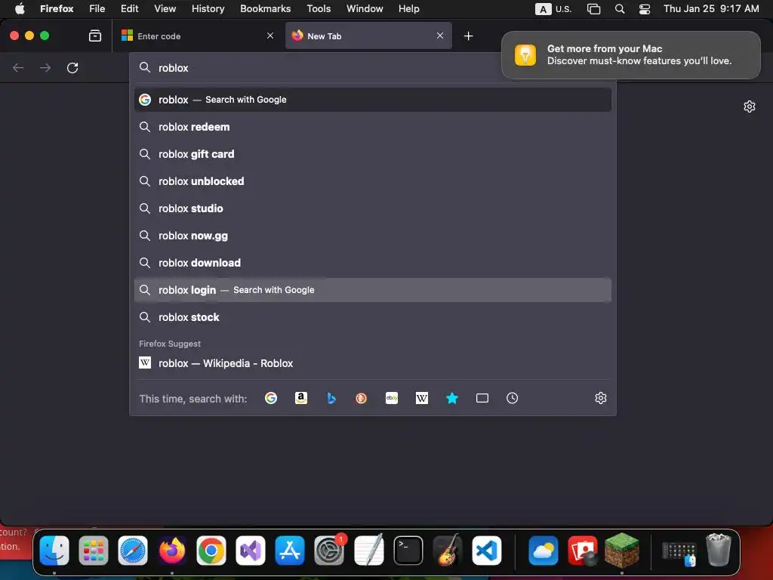
Task: Open the Apple menu
Action: [x=20, y=8]
